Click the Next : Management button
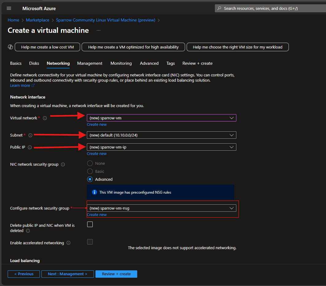Viewport: 326px width, 286px height. point(68,274)
